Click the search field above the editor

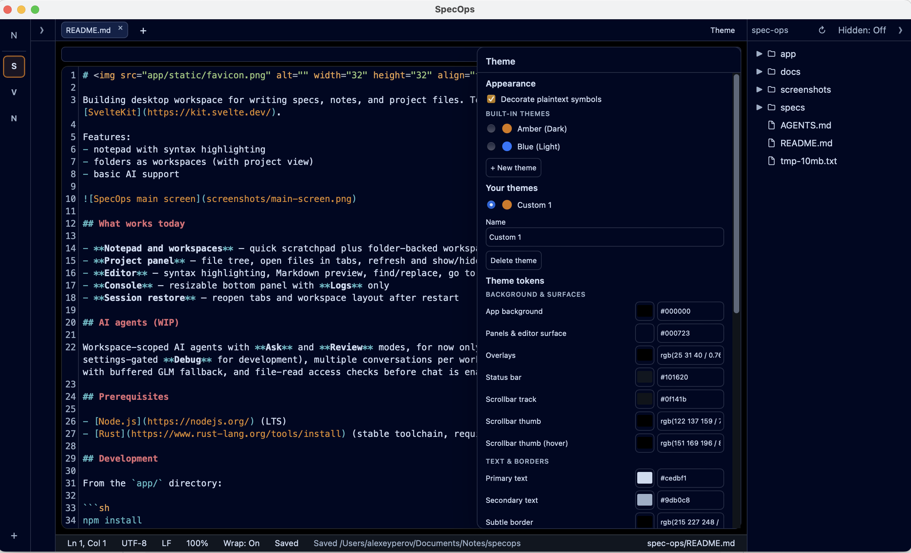[x=269, y=54]
